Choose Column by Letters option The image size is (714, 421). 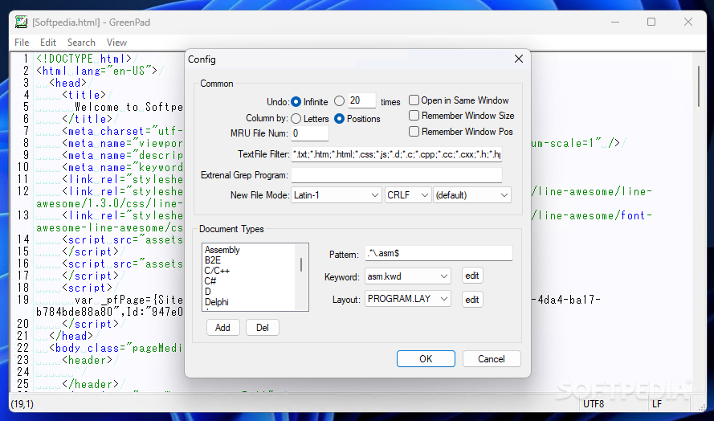[x=296, y=118]
